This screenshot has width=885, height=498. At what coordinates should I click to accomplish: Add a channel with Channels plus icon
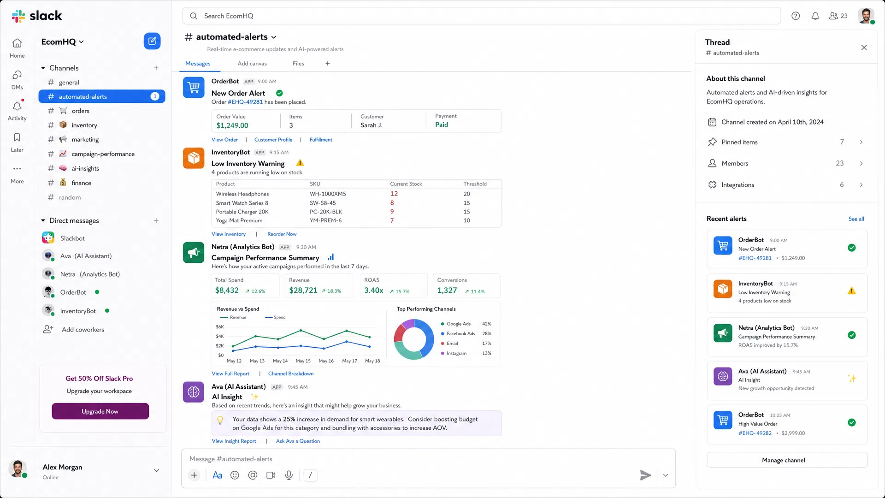tap(156, 68)
